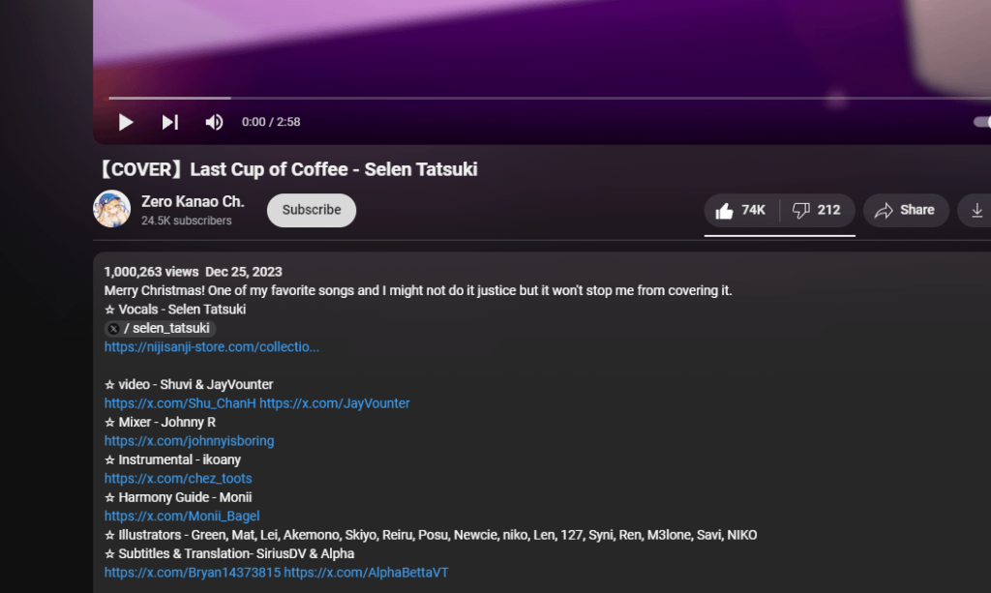
Task: Skip to the next video
Action: [x=170, y=122]
